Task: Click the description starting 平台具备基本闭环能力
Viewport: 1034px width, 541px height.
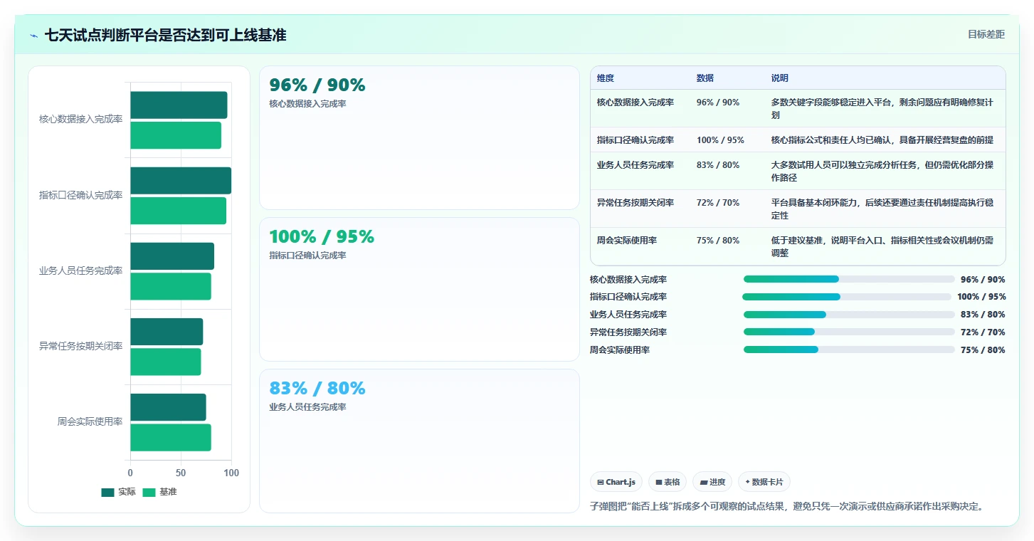Action: [882, 209]
